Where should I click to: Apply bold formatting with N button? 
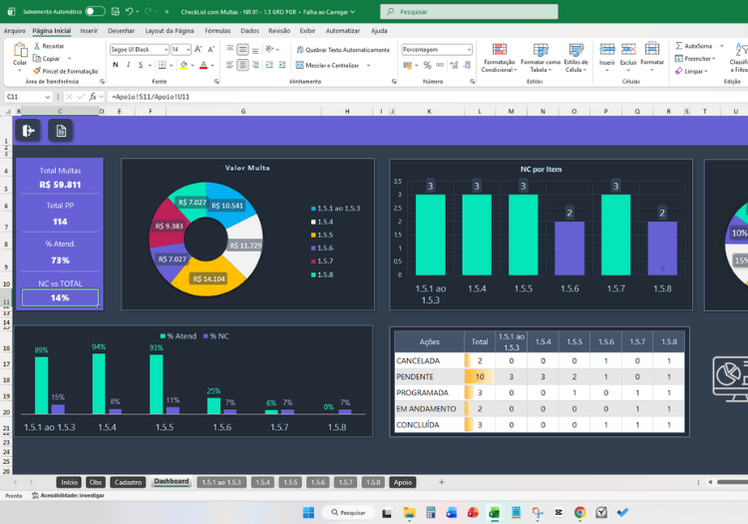[116, 65]
